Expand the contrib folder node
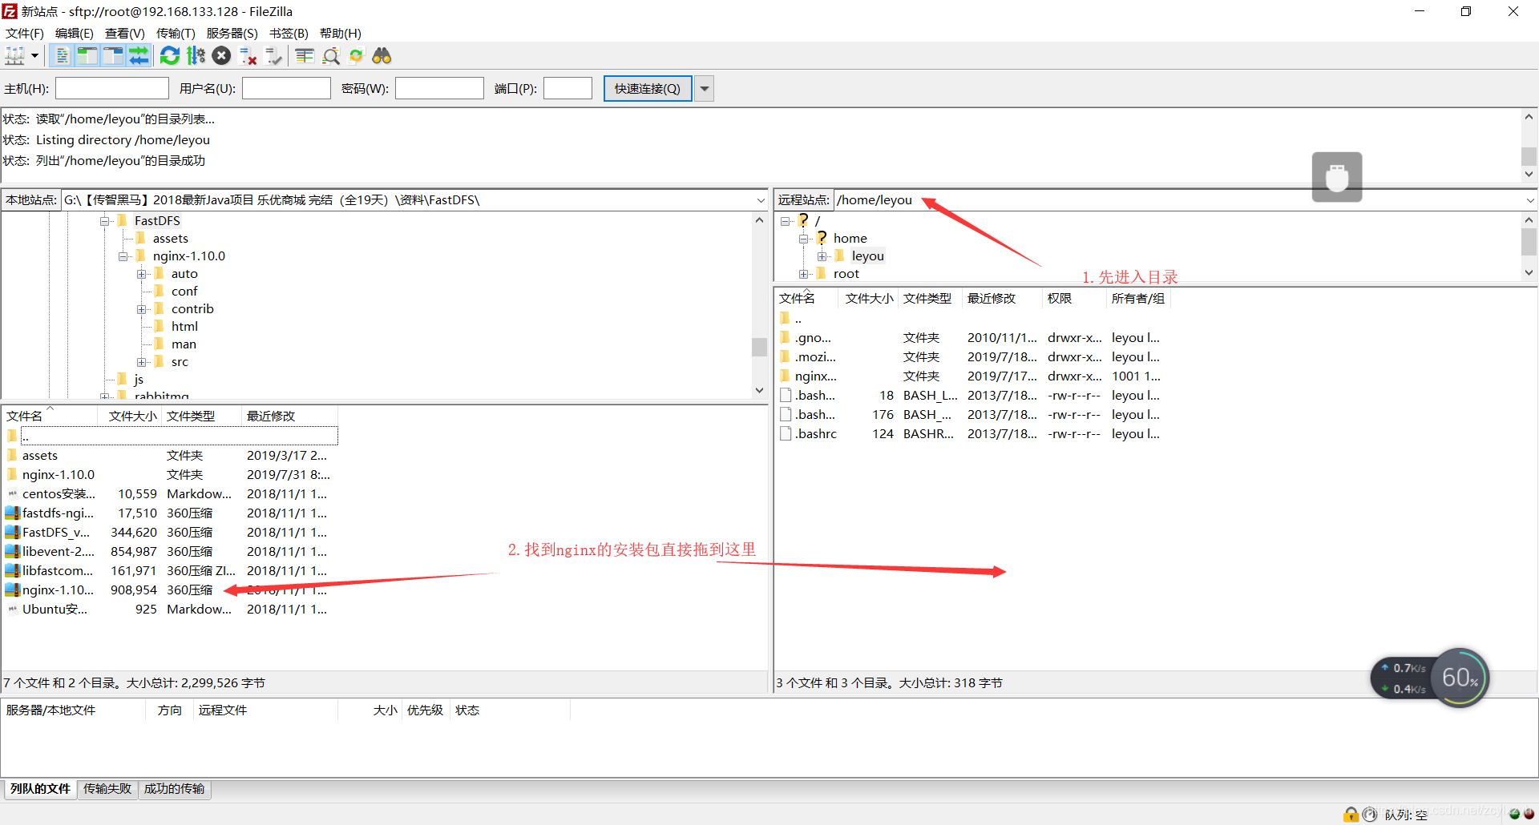 [141, 309]
